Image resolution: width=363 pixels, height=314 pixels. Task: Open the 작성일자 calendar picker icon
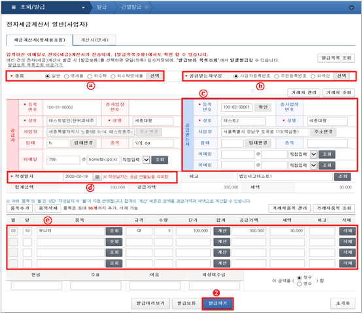tap(97, 177)
